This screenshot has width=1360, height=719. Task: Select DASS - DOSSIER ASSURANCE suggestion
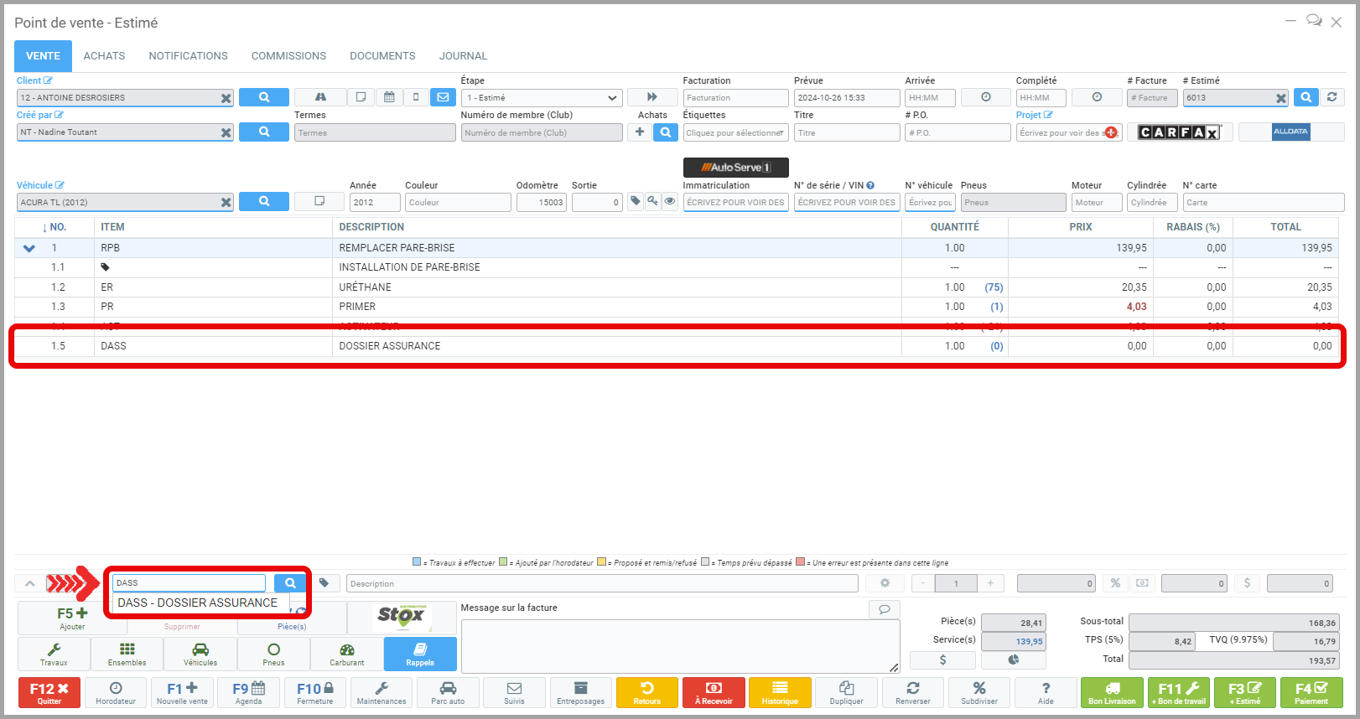(x=198, y=603)
